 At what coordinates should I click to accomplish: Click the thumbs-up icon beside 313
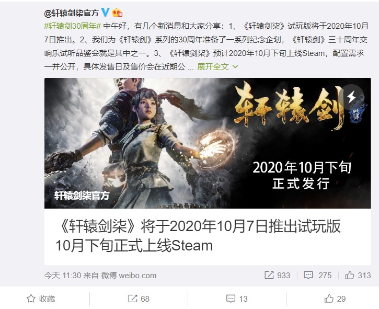(x=350, y=275)
